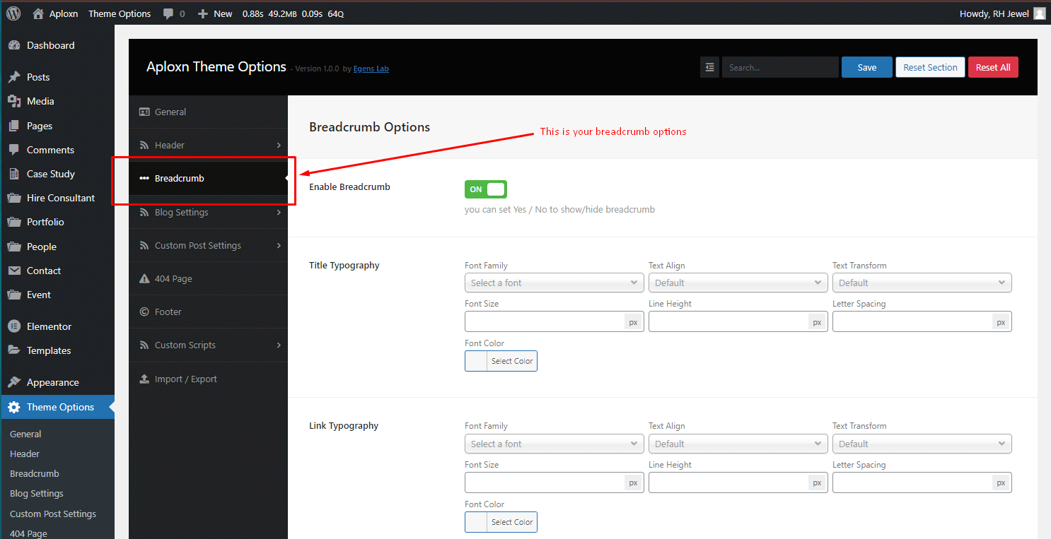
Task: Open the WordPress logo menu
Action: [13, 13]
